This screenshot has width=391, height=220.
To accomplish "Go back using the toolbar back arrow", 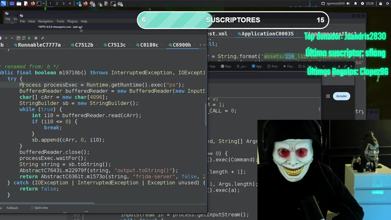I will (6, 38).
